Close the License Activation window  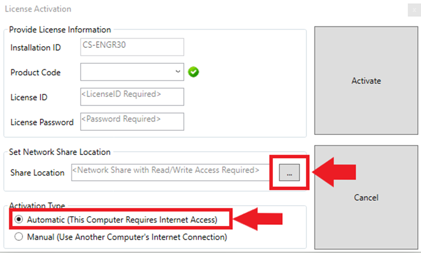pyautogui.click(x=414, y=10)
